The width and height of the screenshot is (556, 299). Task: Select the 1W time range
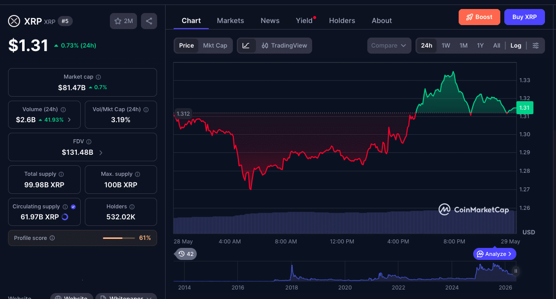pyautogui.click(x=446, y=46)
